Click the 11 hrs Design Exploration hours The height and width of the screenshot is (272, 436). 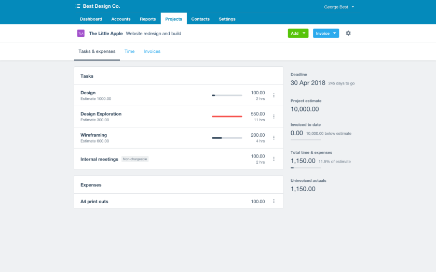(260, 120)
